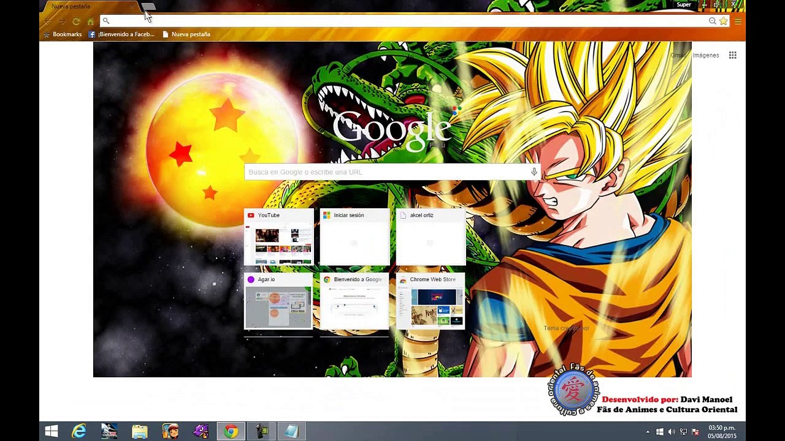
Task: Open the volume control in system tray
Action: pyautogui.click(x=672, y=432)
